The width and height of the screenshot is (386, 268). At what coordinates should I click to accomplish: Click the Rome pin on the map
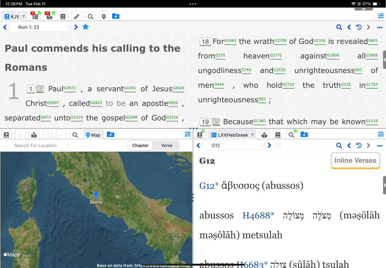[96, 195]
